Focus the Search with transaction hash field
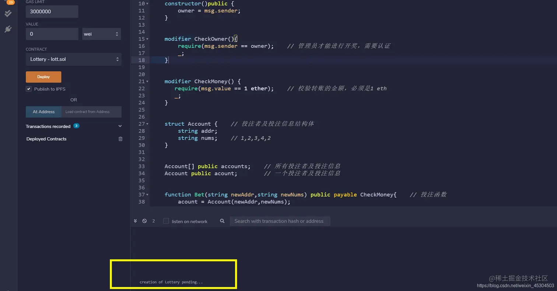The width and height of the screenshot is (557, 291). [x=280, y=221]
